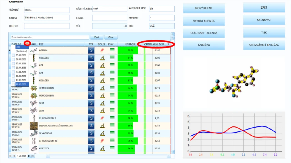Go to the last record navigator icon
Viewport: 291px width, 163px height.
pos(33,156)
